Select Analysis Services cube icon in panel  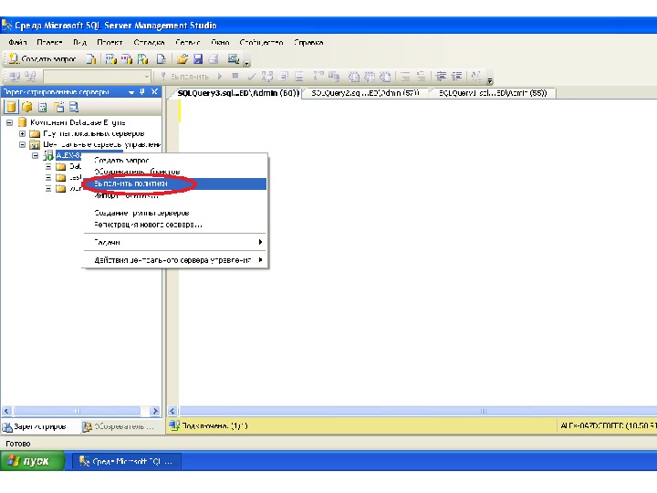click(27, 108)
